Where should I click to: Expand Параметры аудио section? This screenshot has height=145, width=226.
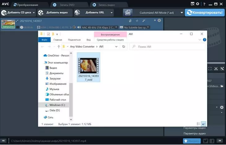(194, 133)
